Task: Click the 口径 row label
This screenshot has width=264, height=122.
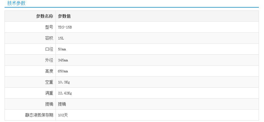Action: (49, 49)
